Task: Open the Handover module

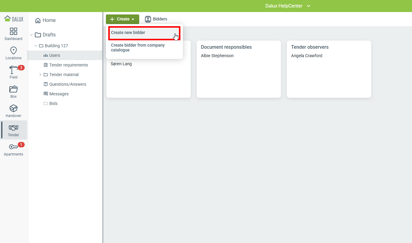Action: 14,111
